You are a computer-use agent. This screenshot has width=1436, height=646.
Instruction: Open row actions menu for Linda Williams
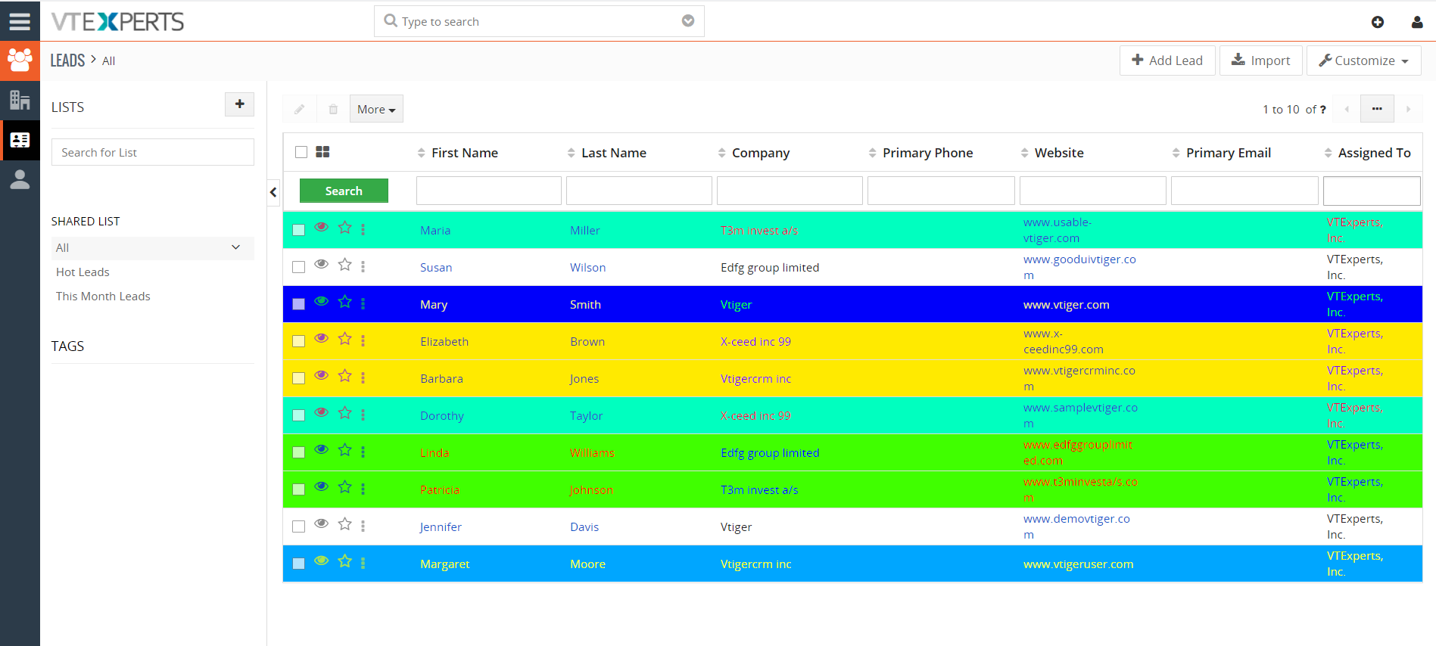[363, 452]
